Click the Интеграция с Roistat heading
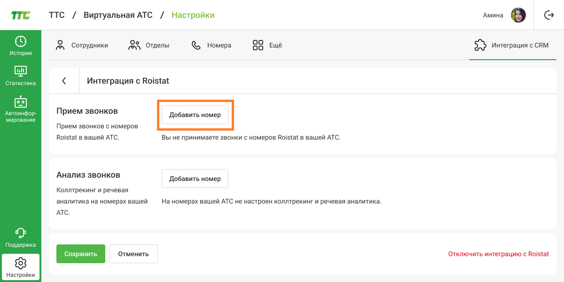 (x=128, y=81)
